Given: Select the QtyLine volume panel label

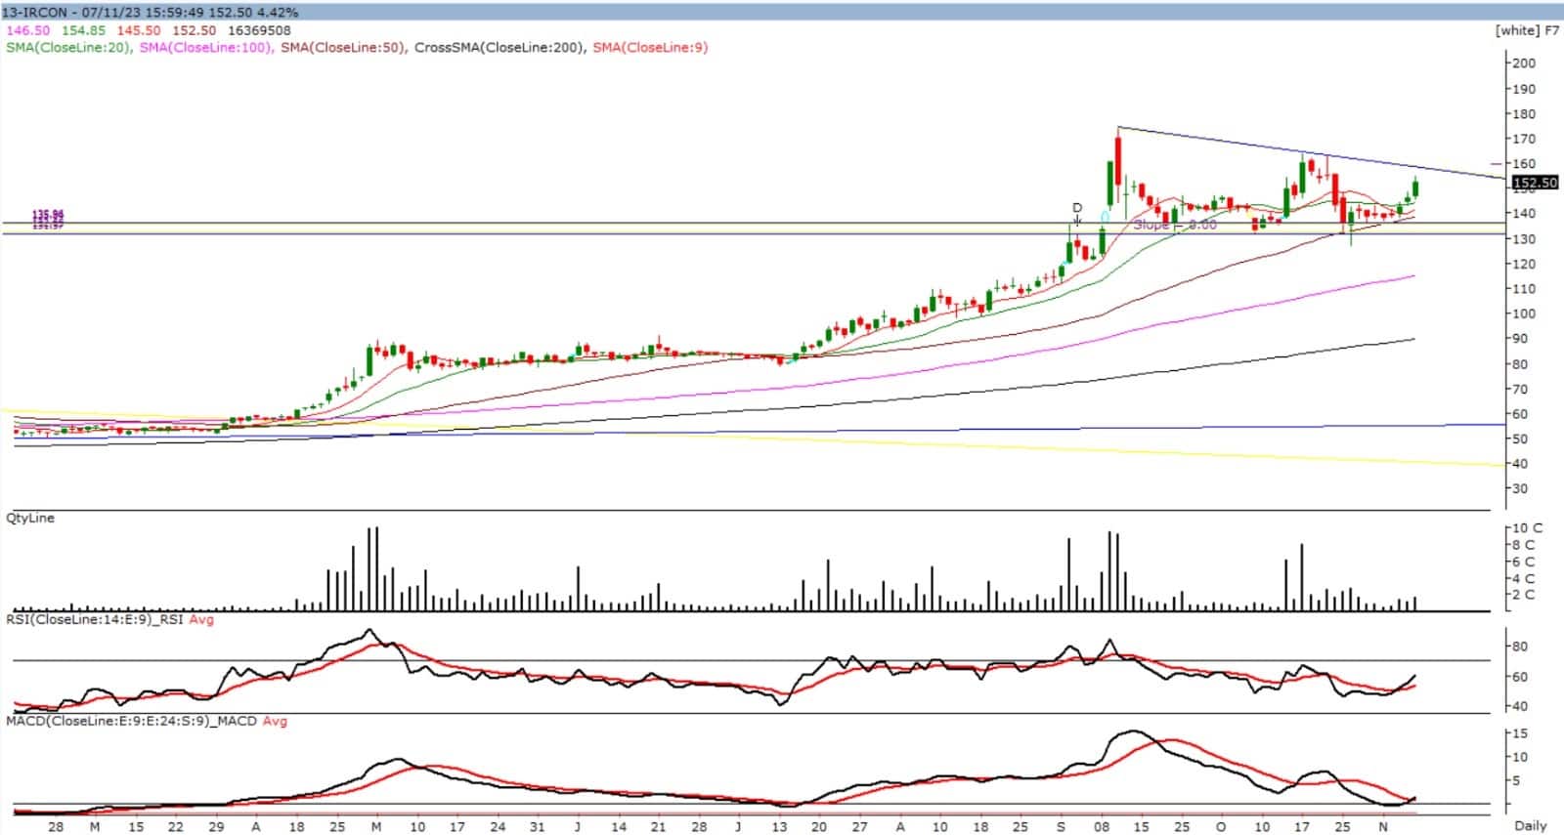Looking at the screenshot, I should [30, 518].
